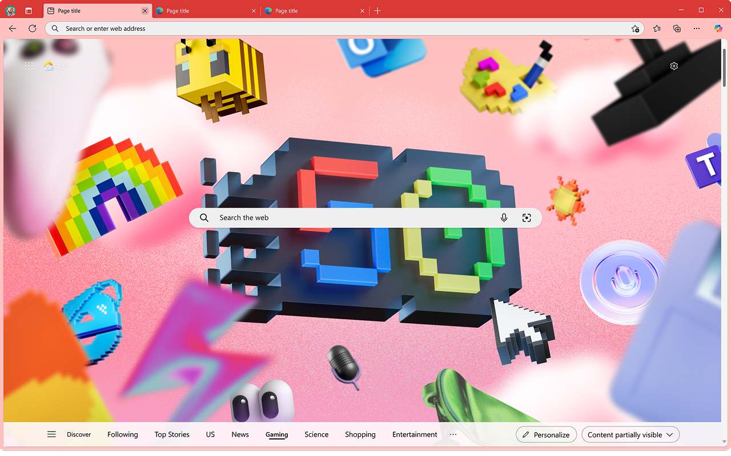Open Settings and more ellipsis menu
Image resolution: width=731 pixels, height=456 pixels.
(x=697, y=28)
